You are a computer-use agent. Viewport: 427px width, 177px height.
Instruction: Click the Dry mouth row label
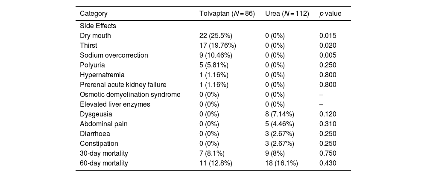(x=95, y=35)
